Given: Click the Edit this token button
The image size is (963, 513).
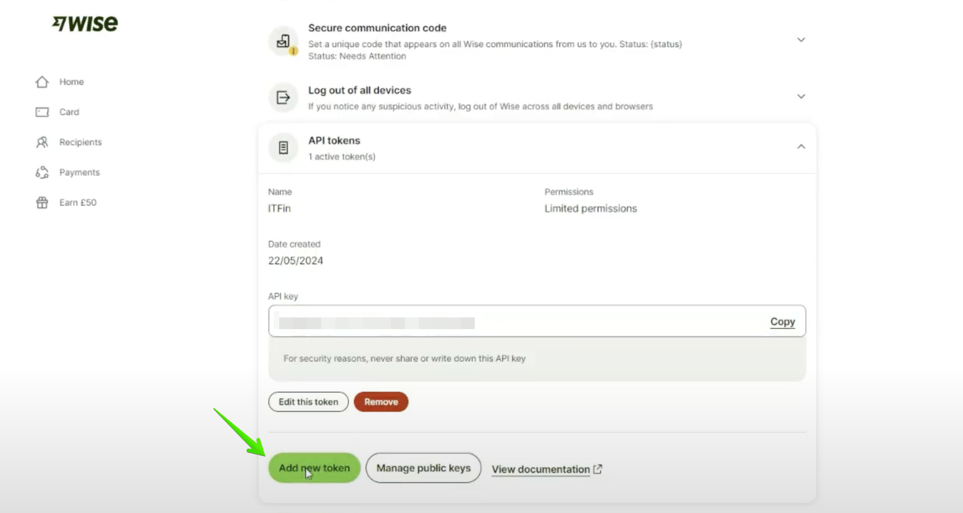Looking at the screenshot, I should click(308, 402).
